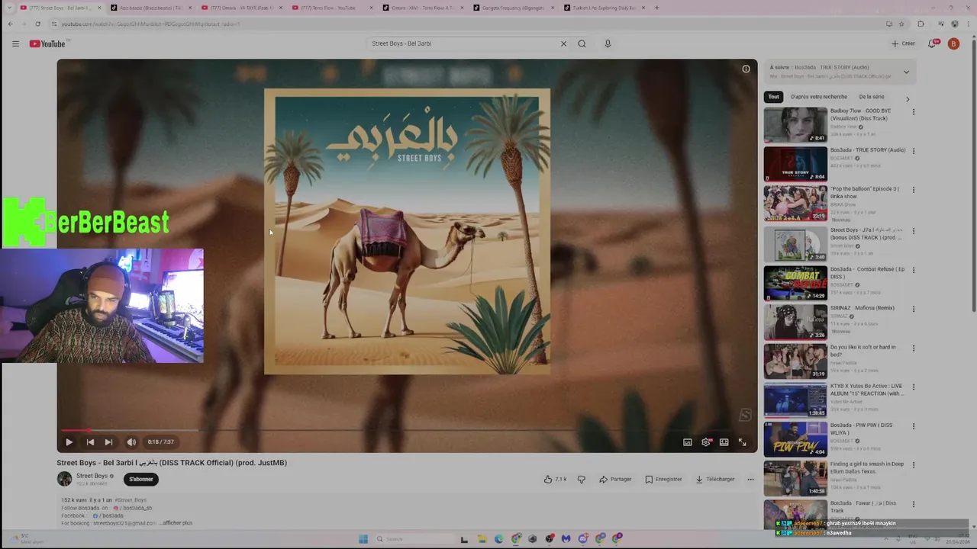The height and width of the screenshot is (549, 977).
Task: Go back with browser back arrow
Action: 10,24
